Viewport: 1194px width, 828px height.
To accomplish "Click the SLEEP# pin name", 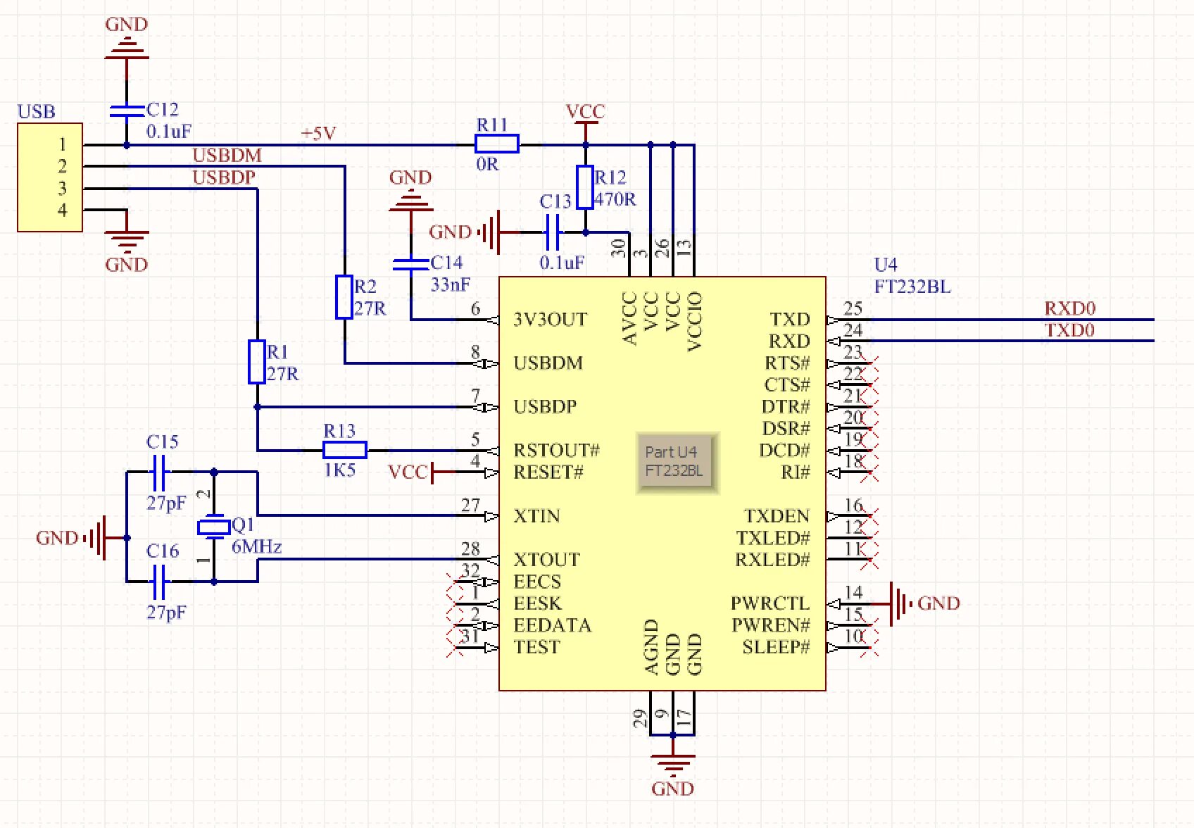I will tap(777, 647).
